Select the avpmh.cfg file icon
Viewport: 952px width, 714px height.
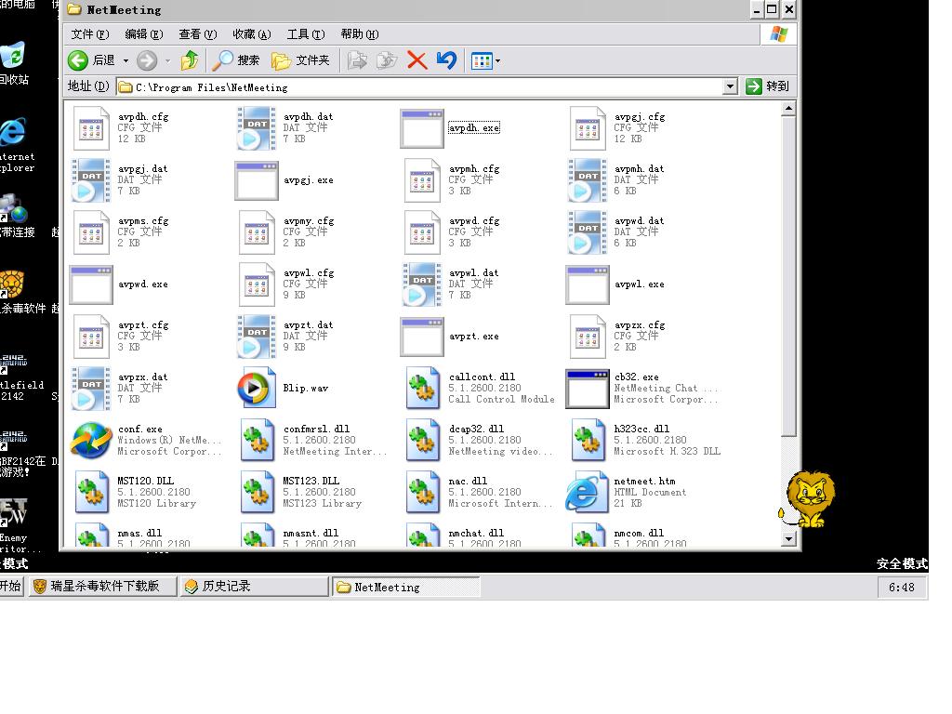click(x=422, y=180)
